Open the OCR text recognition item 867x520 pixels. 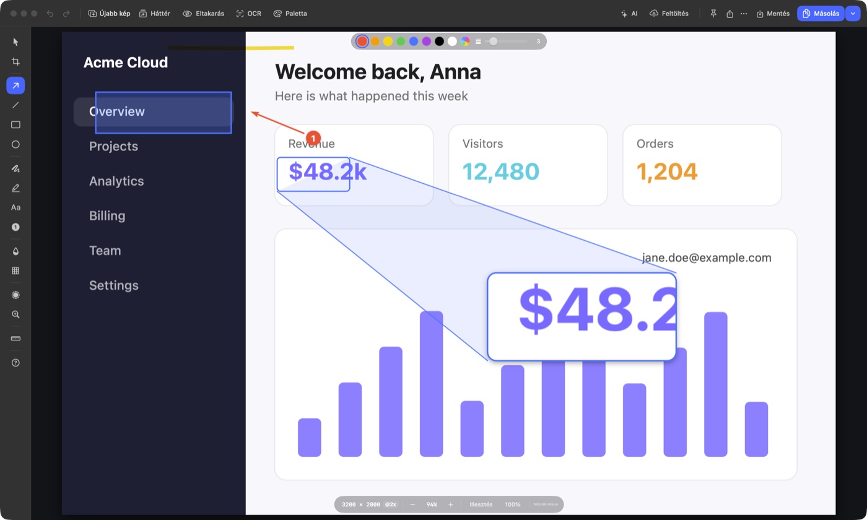click(x=249, y=14)
